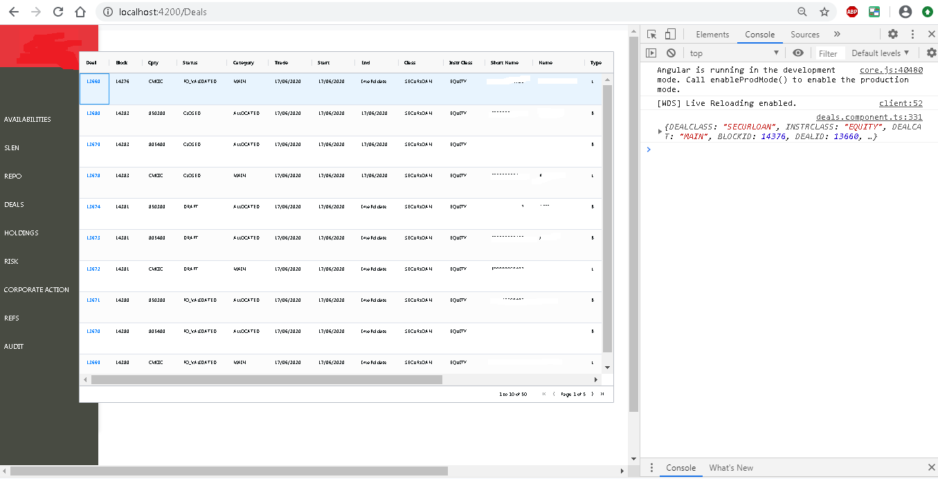This screenshot has width=938, height=479.
Task: Open the What's New drawer tab
Action: point(731,468)
